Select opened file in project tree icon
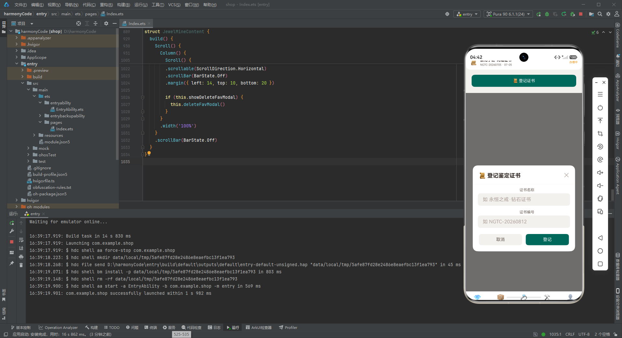 click(79, 23)
